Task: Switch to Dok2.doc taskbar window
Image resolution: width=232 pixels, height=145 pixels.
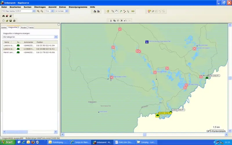Action: (x=124, y=142)
